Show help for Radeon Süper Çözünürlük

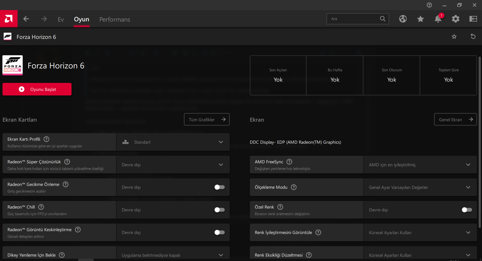pyautogui.click(x=67, y=162)
